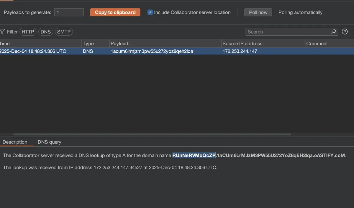Select the Description tab

[x=15, y=142]
